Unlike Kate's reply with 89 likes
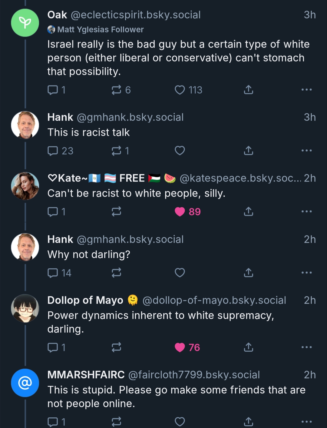This screenshot has width=327, height=428. point(180,212)
